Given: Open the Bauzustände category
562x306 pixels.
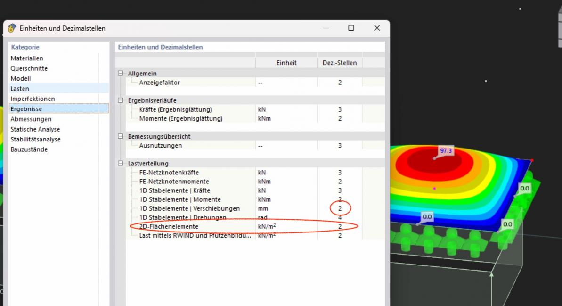Looking at the screenshot, I should pos(29,149).
